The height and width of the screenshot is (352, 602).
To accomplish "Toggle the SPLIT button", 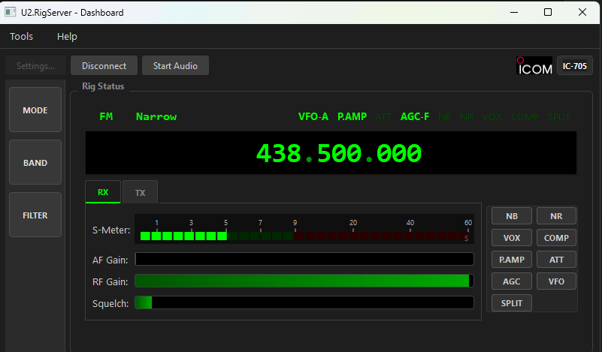I will coord(512,303).
